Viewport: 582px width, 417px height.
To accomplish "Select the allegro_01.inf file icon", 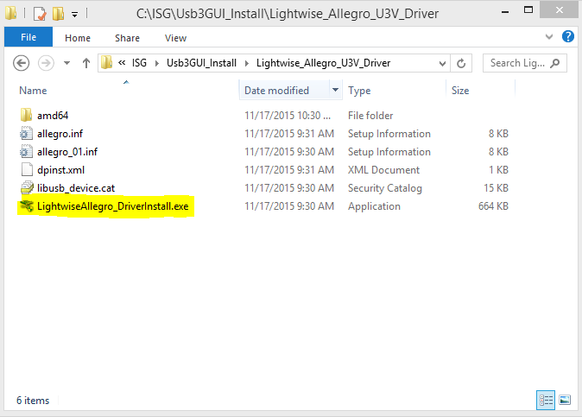I will [27, 152].
